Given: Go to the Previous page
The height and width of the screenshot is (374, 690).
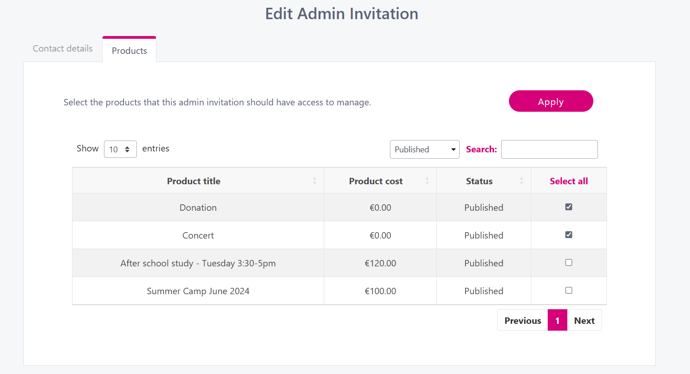Looking at the screenshot, I should point(522,321).
